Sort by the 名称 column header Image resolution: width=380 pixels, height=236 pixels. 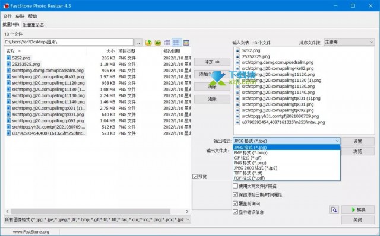point(46,51)
